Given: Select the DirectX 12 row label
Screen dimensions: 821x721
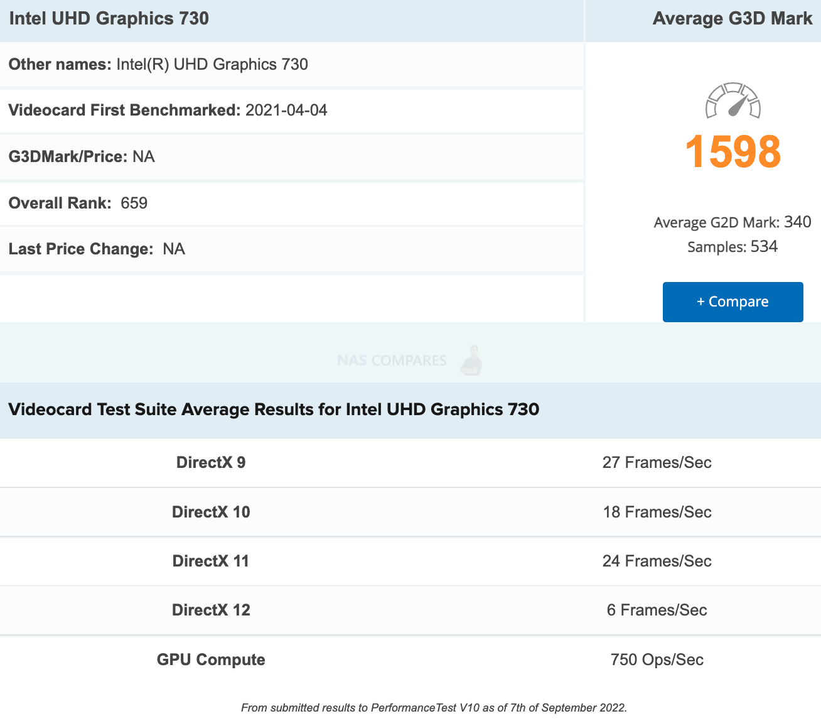Looking at the screenshot, I should [x=211, y=610].
